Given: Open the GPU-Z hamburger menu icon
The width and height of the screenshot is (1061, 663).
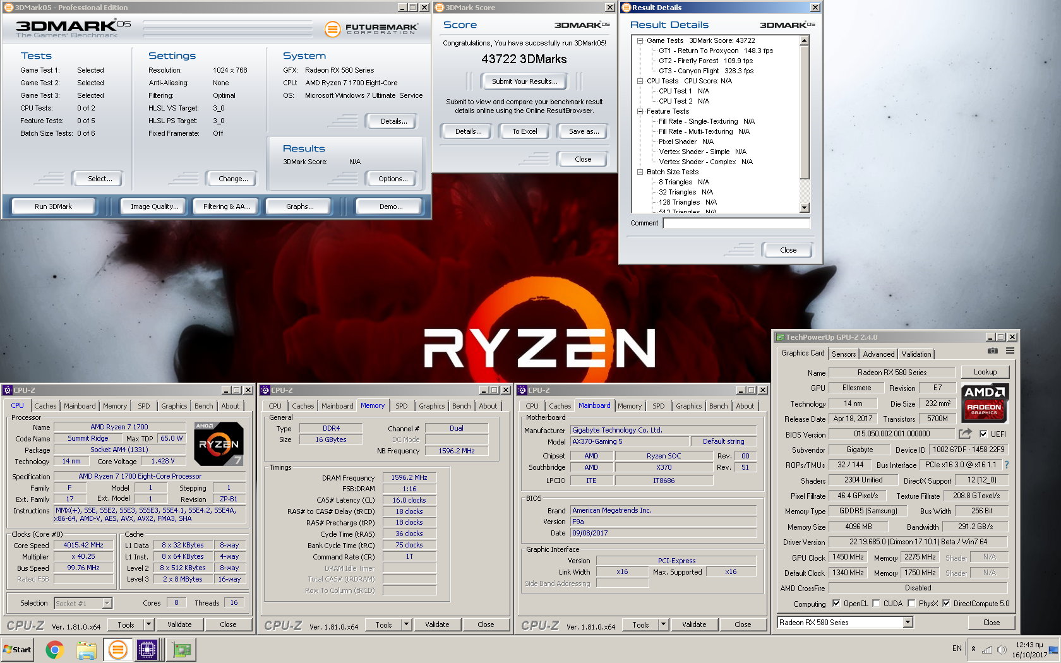Looking at the screenshot, I should coord(1010,351).
